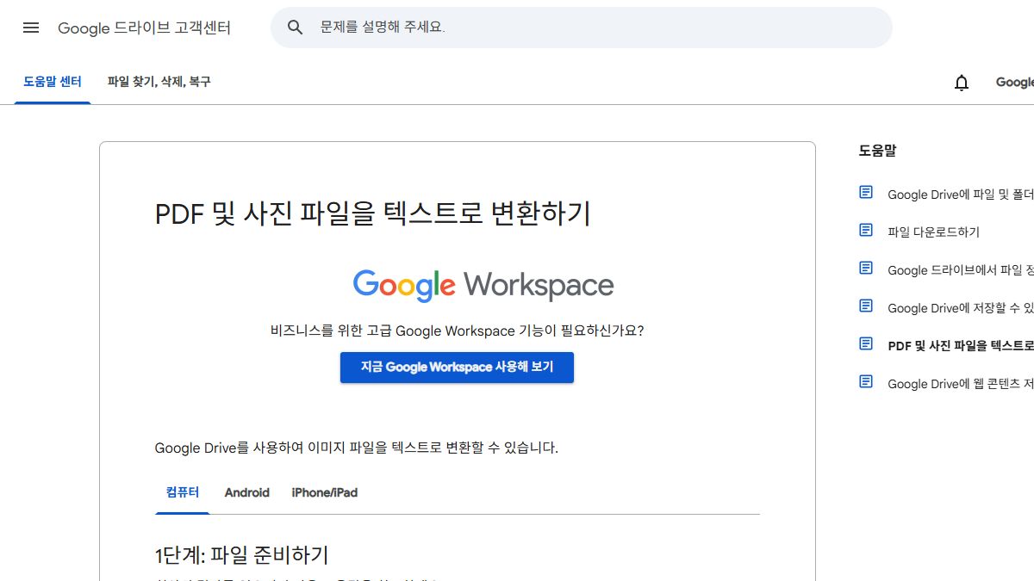The image size is (1034, 581).
Task: Switch to the iPhone/iPad tab
Action: pyautogui.click(x=325, y=492)
